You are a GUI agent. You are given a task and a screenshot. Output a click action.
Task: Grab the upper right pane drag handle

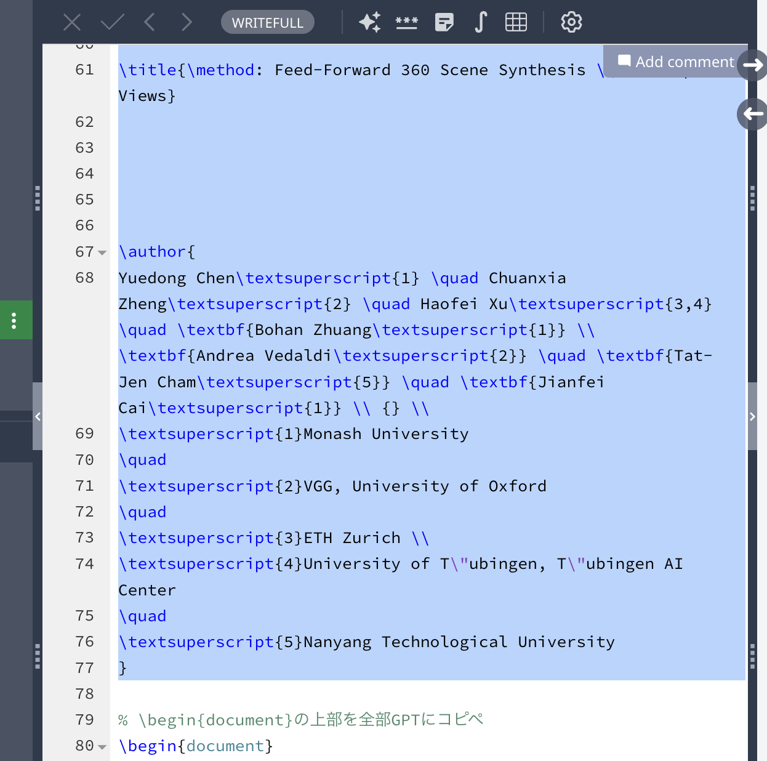752,198
